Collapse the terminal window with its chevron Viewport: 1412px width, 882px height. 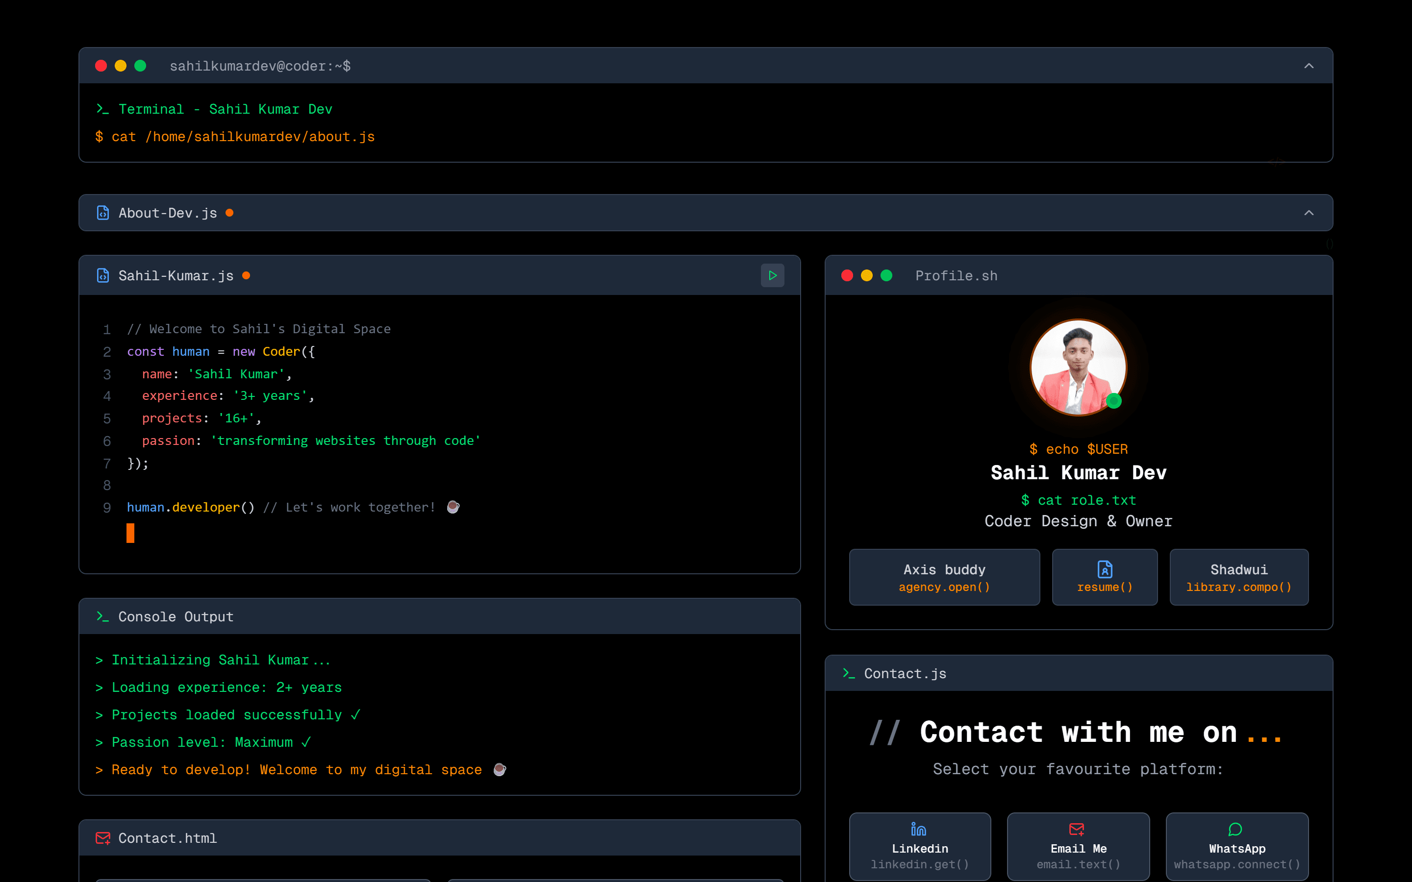[x=1310, y=65]
